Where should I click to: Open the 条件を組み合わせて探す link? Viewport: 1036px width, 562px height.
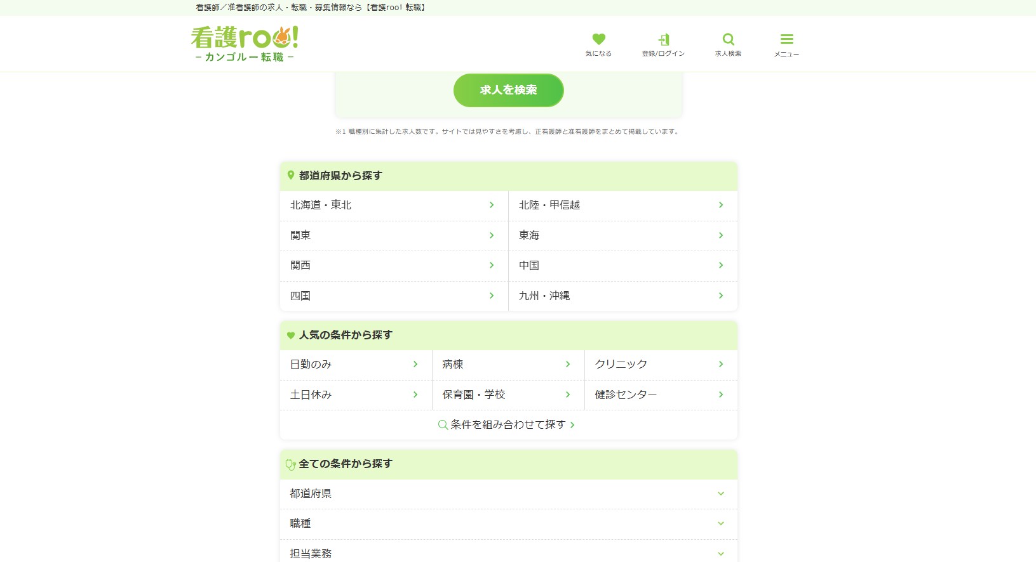[x=508, y=425]
